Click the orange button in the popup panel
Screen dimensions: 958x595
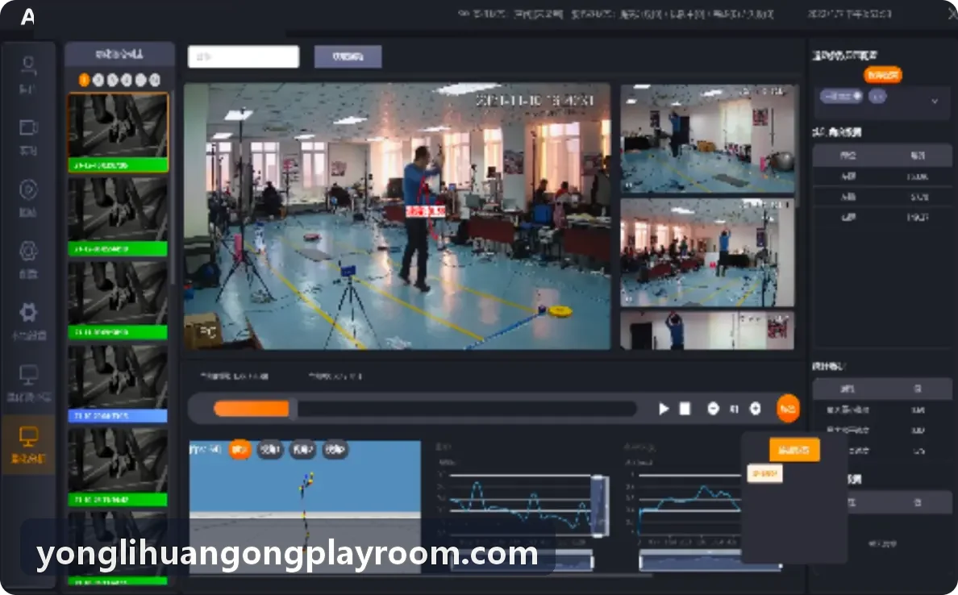pos(794,450)
